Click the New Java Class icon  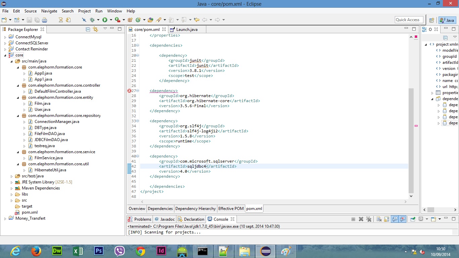click(x=138, y=20)
